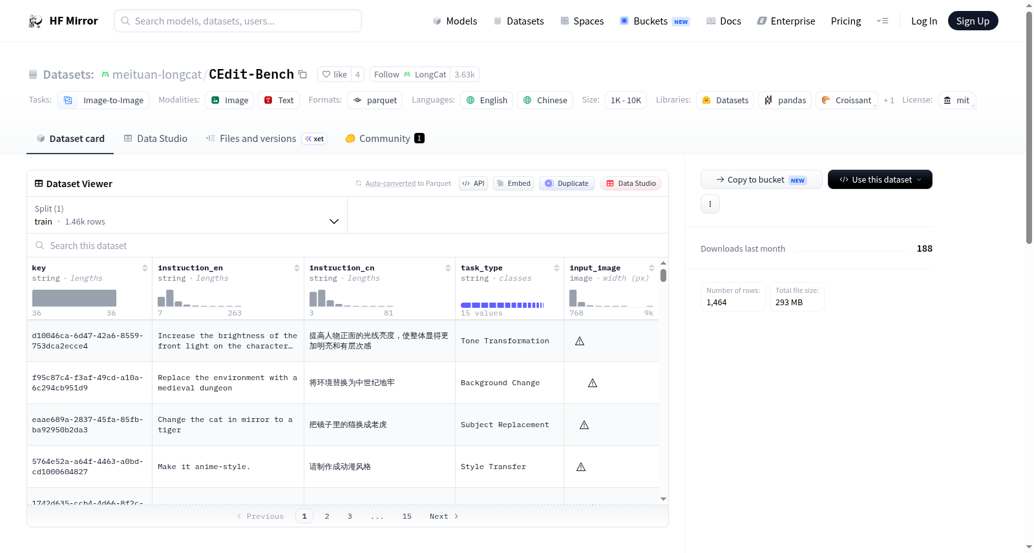Open Datasets in the top navigation
1034x553 pixels.
click(519, 21)
